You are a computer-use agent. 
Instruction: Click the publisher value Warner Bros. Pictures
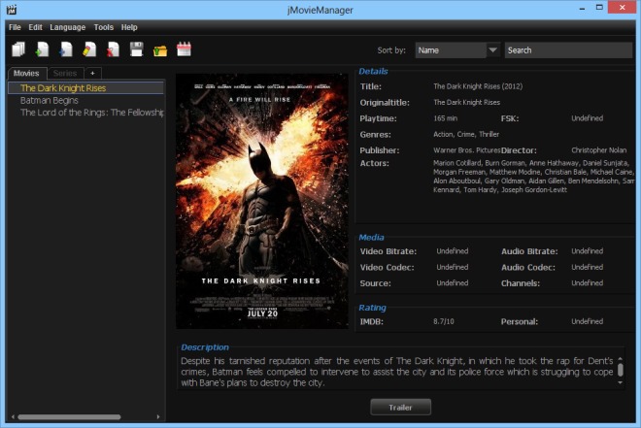(467, 149)
